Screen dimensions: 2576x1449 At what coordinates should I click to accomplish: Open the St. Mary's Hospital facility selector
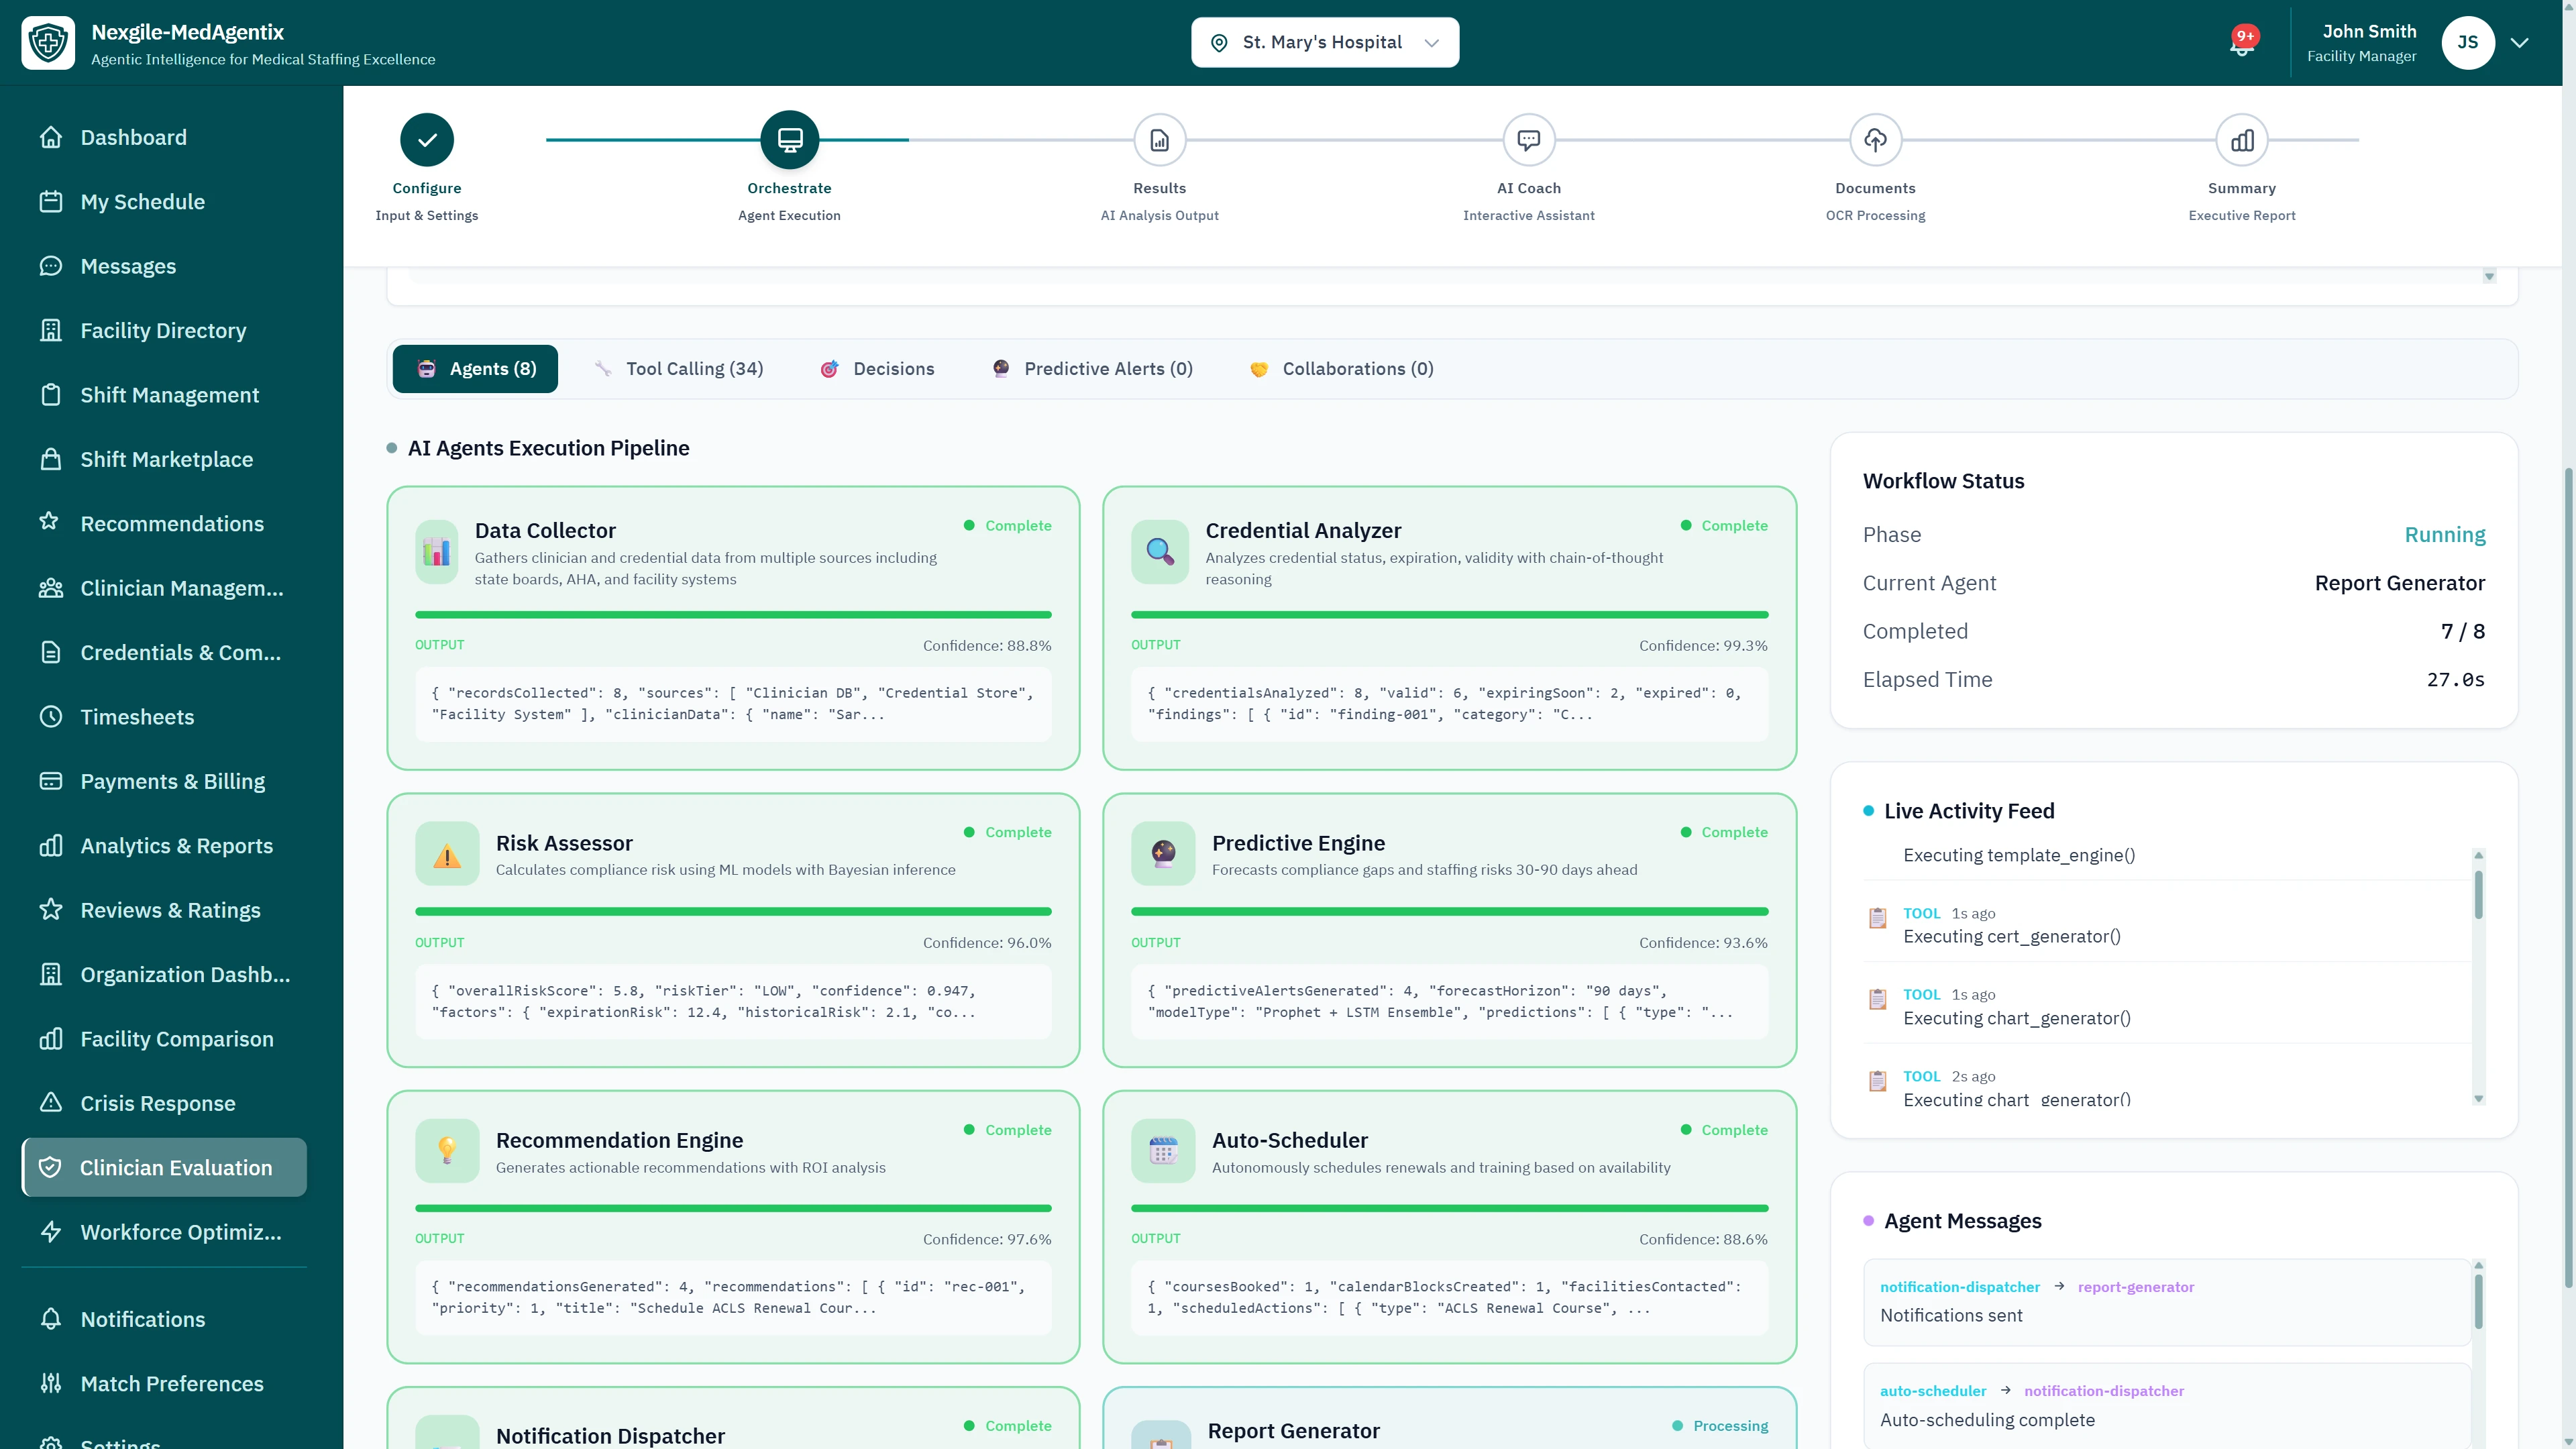(1324, 42)
